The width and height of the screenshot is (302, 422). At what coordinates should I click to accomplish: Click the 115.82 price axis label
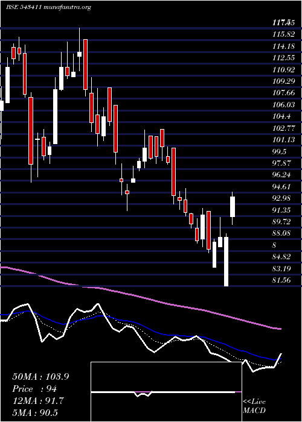[x=284, y=34]
